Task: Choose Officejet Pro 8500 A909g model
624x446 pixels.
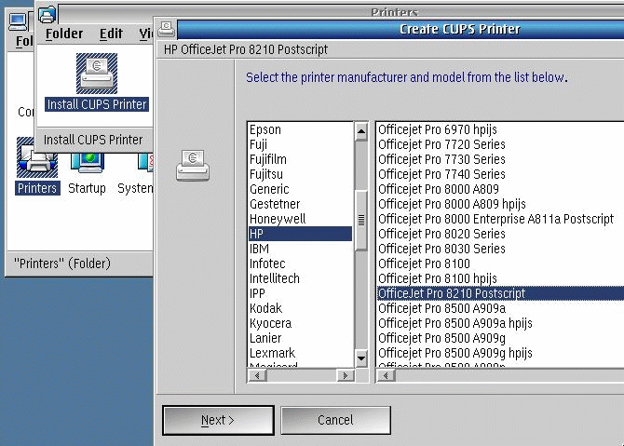Action: [500, 338]
